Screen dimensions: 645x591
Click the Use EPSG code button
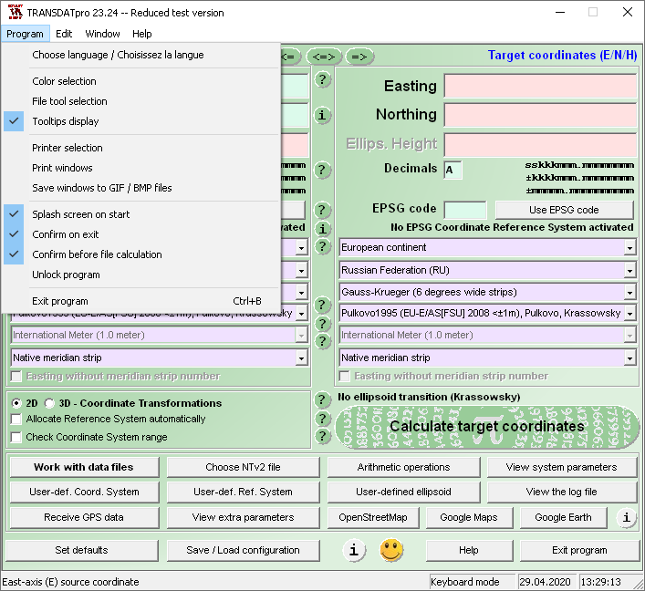point(564,210)
